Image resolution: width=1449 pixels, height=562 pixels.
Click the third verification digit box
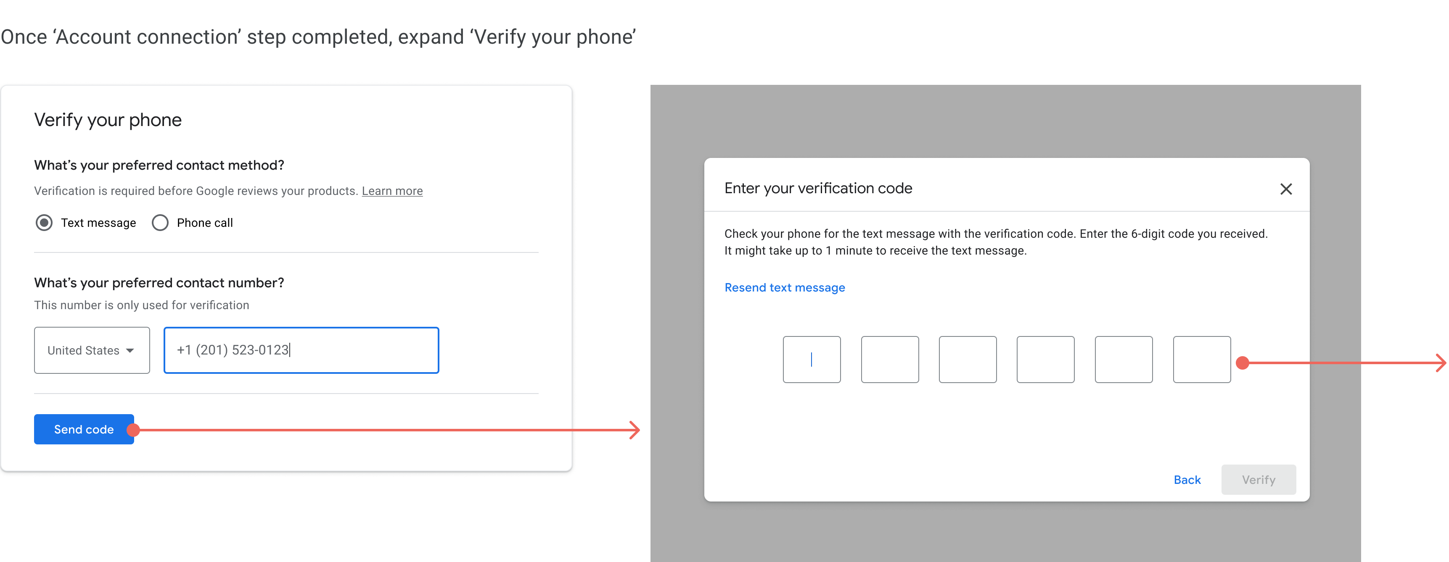pyautogui.click(x=968, y=360)
